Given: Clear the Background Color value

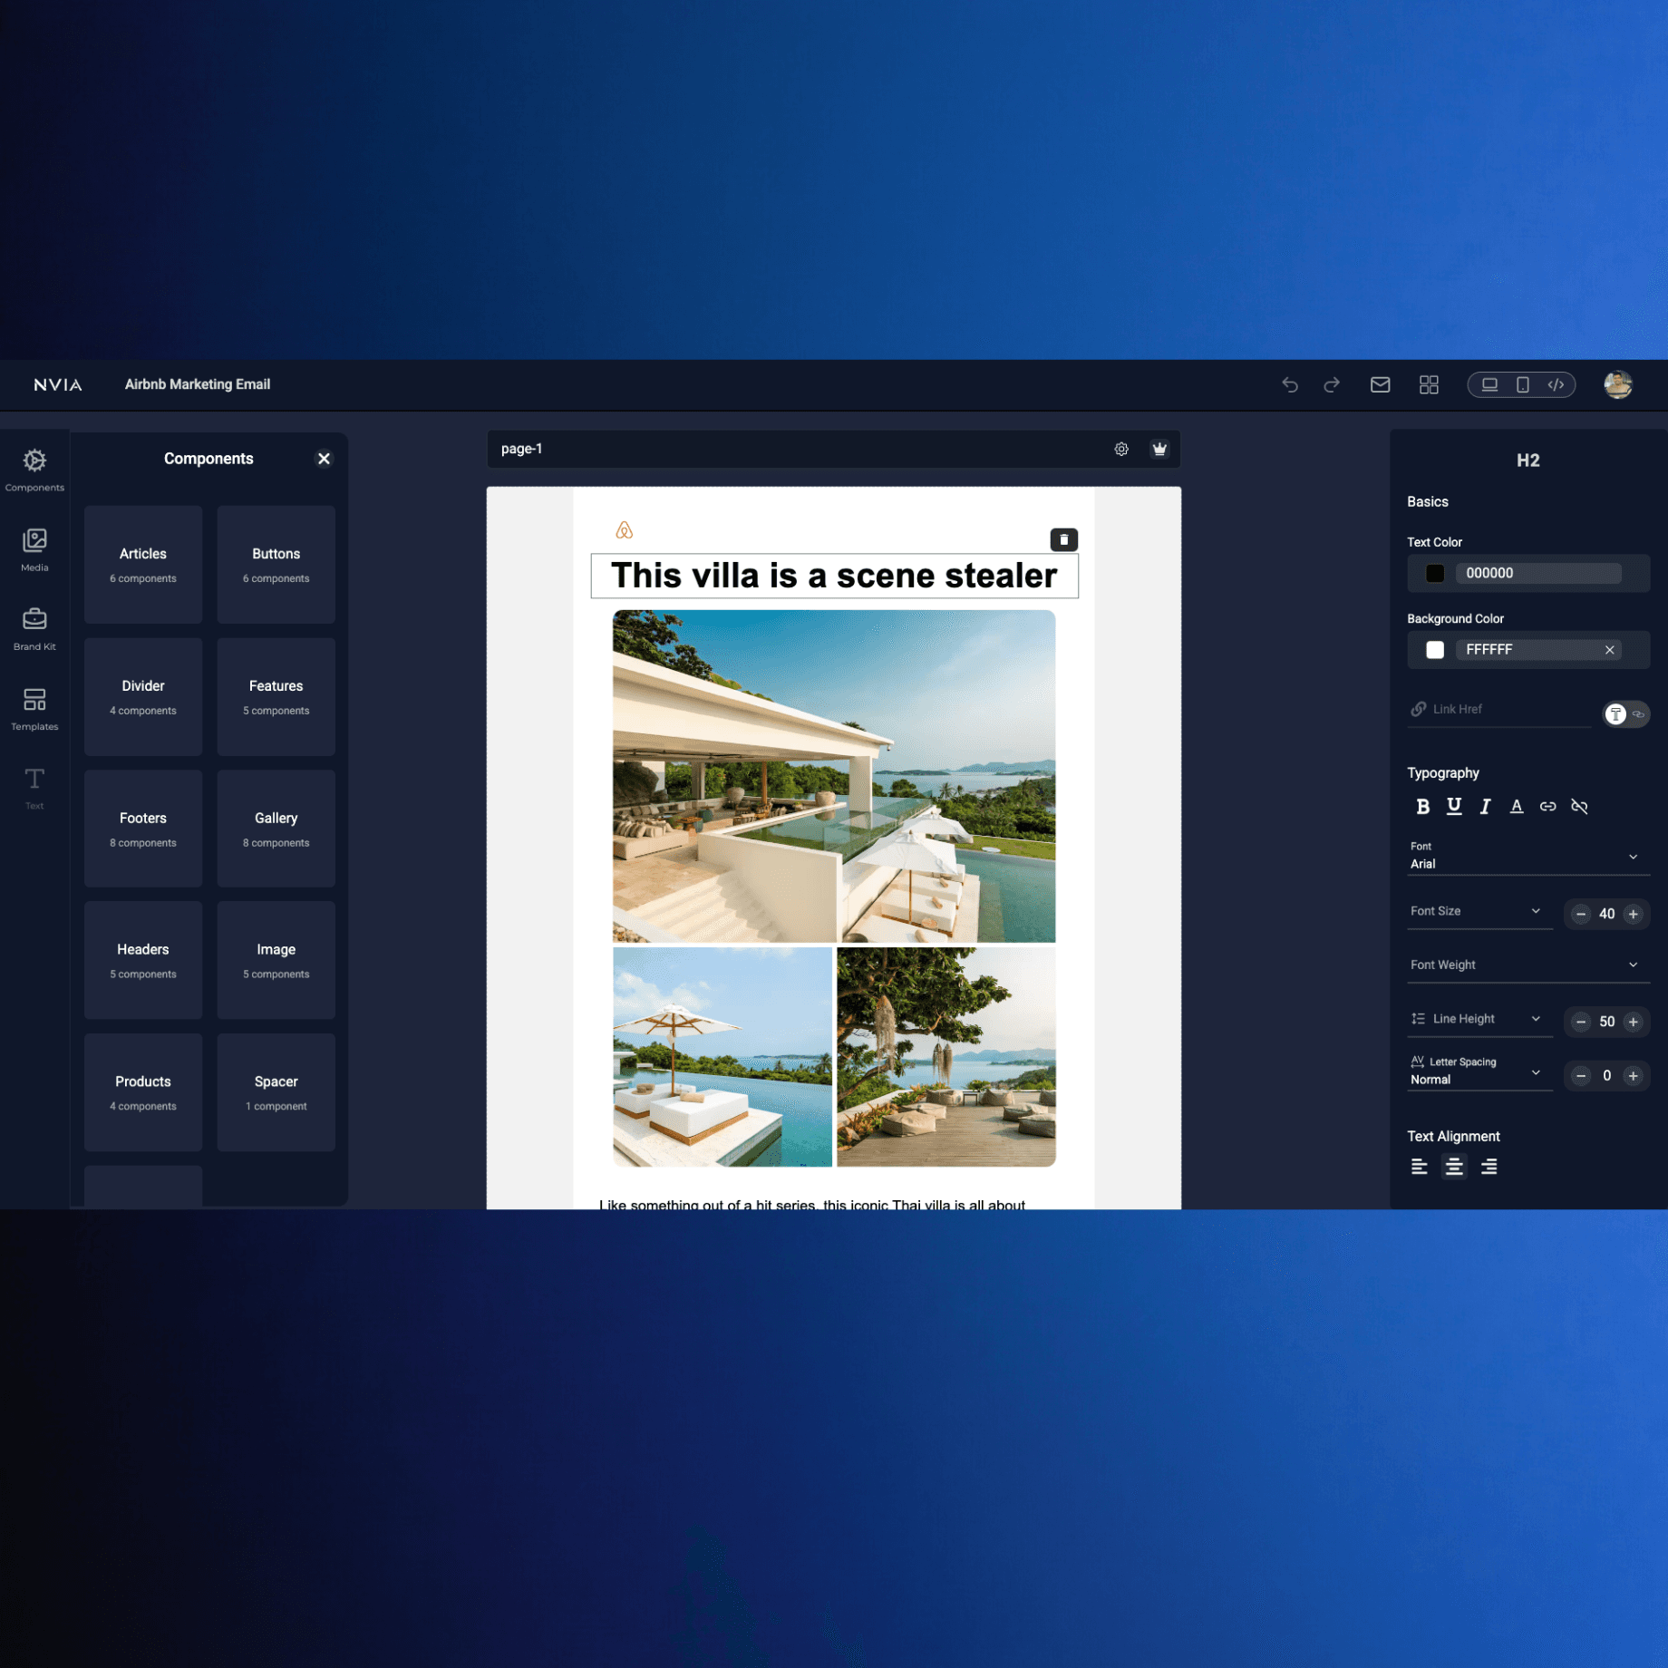Looking at the screenshot, I should click(1609, 650).
